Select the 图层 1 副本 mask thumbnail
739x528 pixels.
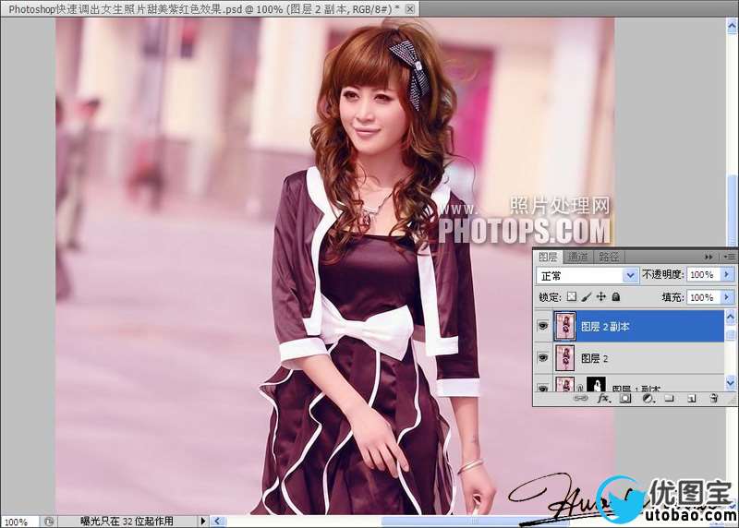pyautogui.click(x=596, y=384)
